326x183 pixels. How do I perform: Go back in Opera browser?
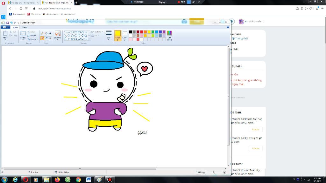(x=10, y=9)
